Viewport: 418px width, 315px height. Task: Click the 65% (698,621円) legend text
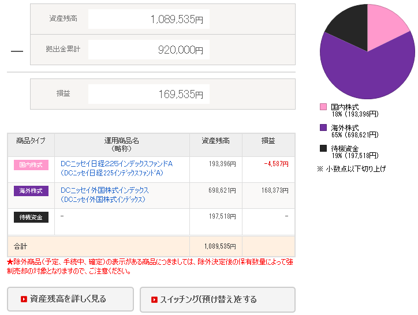coord(355,135)
